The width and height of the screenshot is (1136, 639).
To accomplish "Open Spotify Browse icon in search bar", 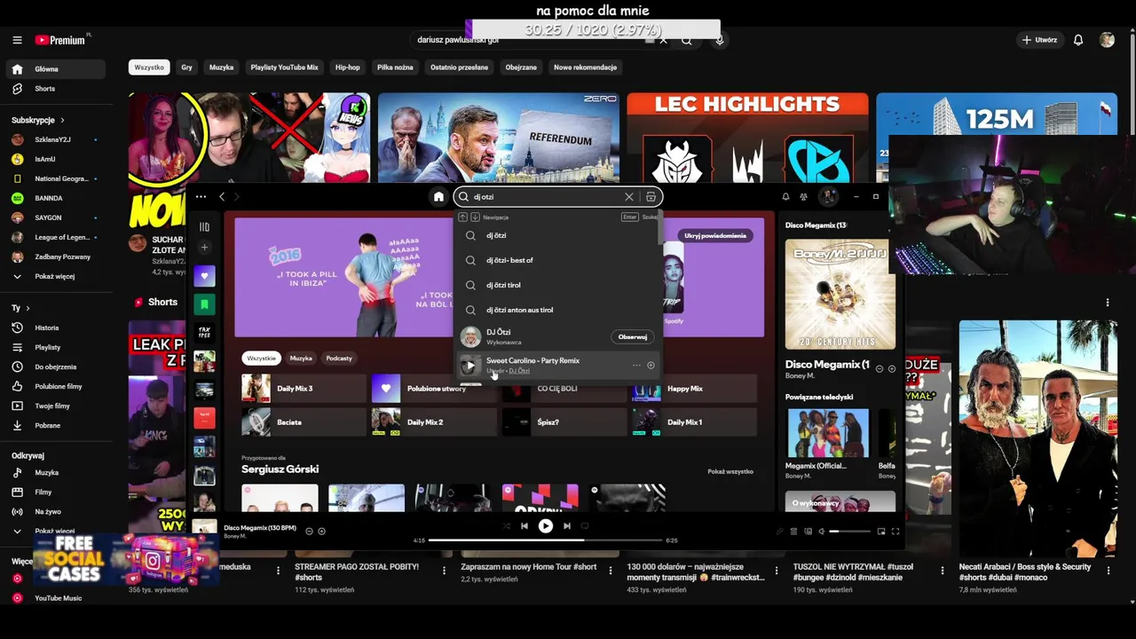I will (x=651, y=197).
